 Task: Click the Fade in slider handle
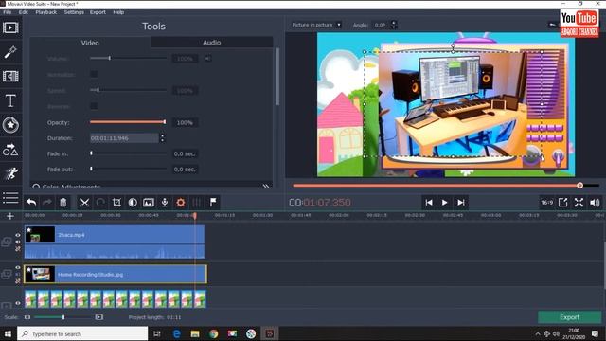[91, 153]
